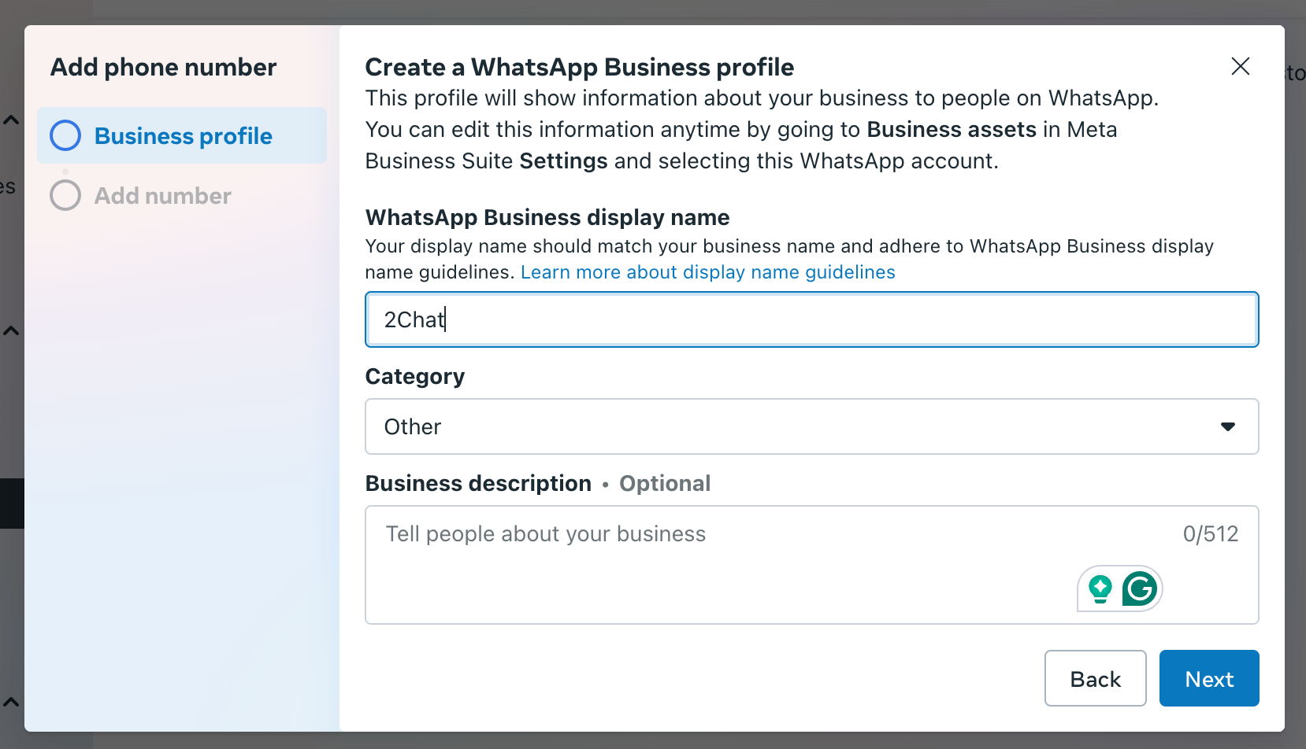The image size is (1306, 749).
Task: Go to Add number step
Action: pos(162,195)
